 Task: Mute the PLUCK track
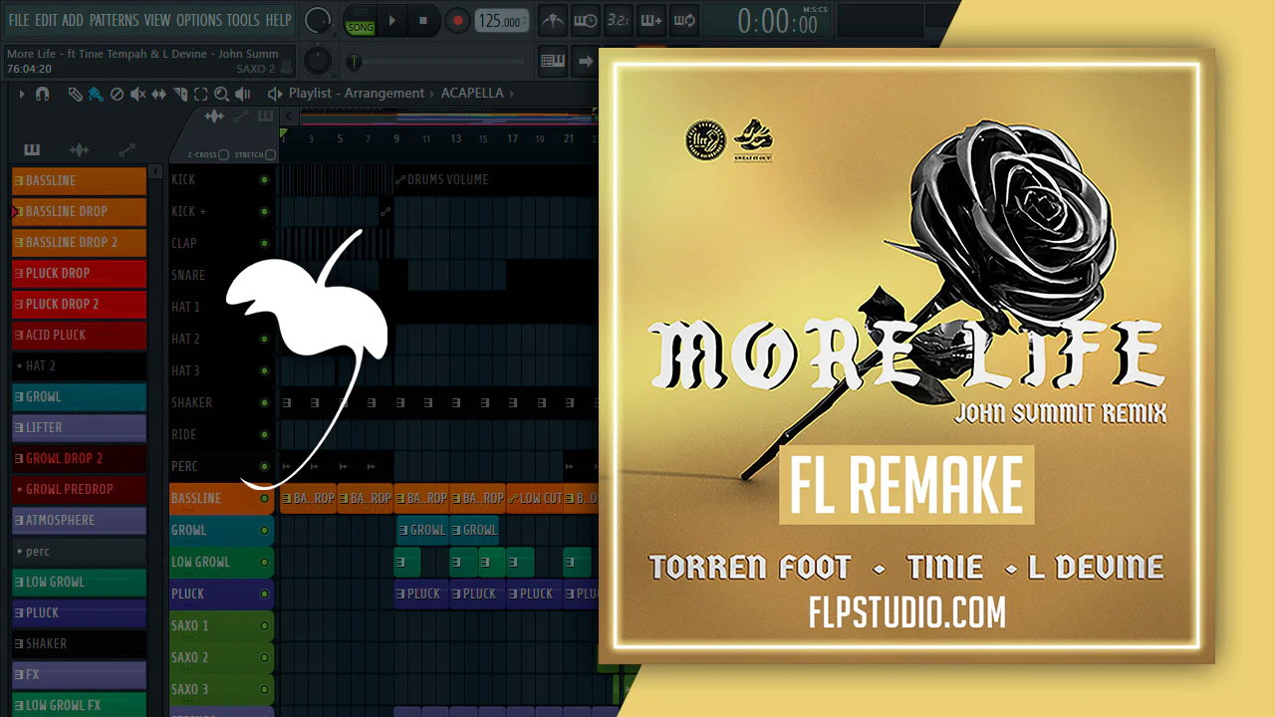[264, 594]
